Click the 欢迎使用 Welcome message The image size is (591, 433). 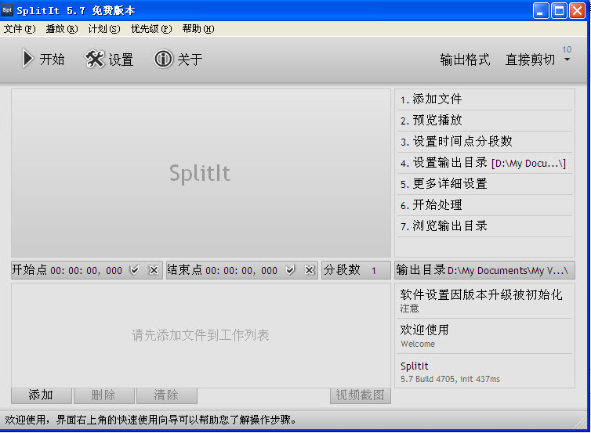tap(484, 336)
